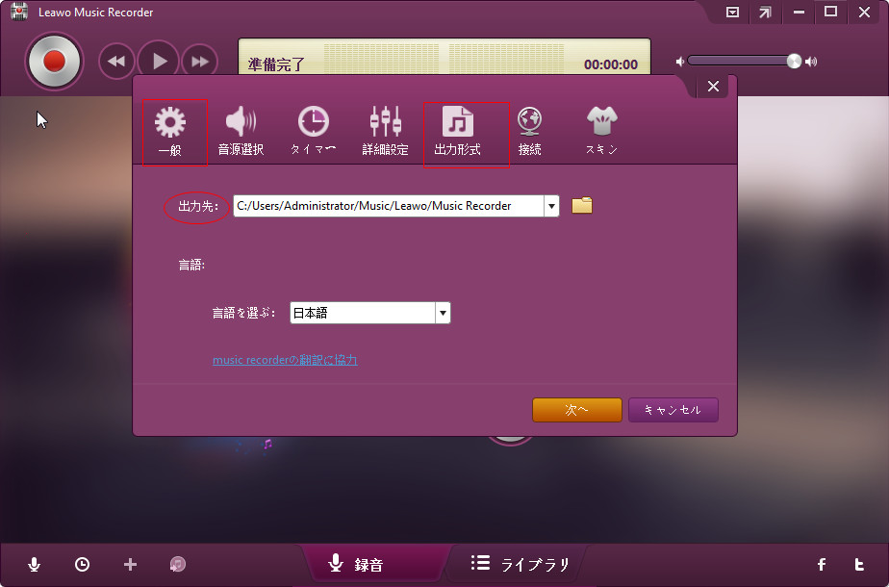Click the rewind playback button
The width and height of the screenshot is (889, 587).
(116, 62)
